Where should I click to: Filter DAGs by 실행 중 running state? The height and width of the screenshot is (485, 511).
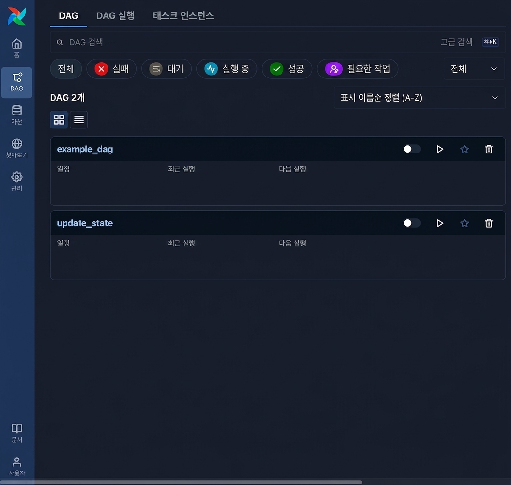coord(227,69)
